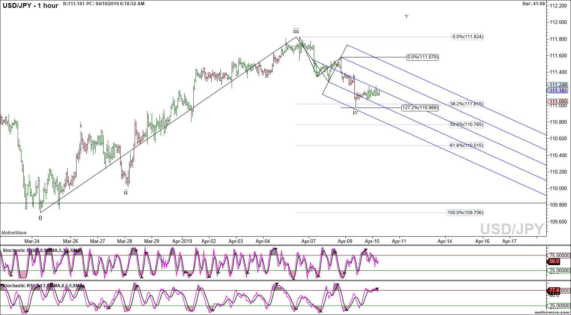The height and width of the screenshot is (315, 571).
Task: Select Elliott wave label ii
Action: click(x=126, y=192)
